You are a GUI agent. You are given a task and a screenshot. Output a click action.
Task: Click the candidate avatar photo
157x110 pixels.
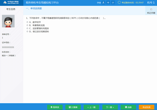[8, 21]
